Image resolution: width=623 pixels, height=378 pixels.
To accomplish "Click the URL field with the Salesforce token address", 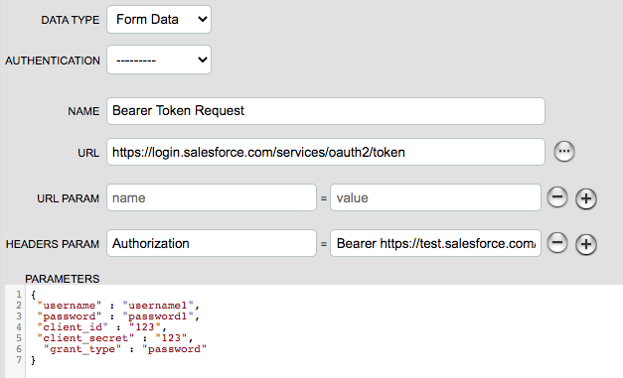I will tap(326, 152).
